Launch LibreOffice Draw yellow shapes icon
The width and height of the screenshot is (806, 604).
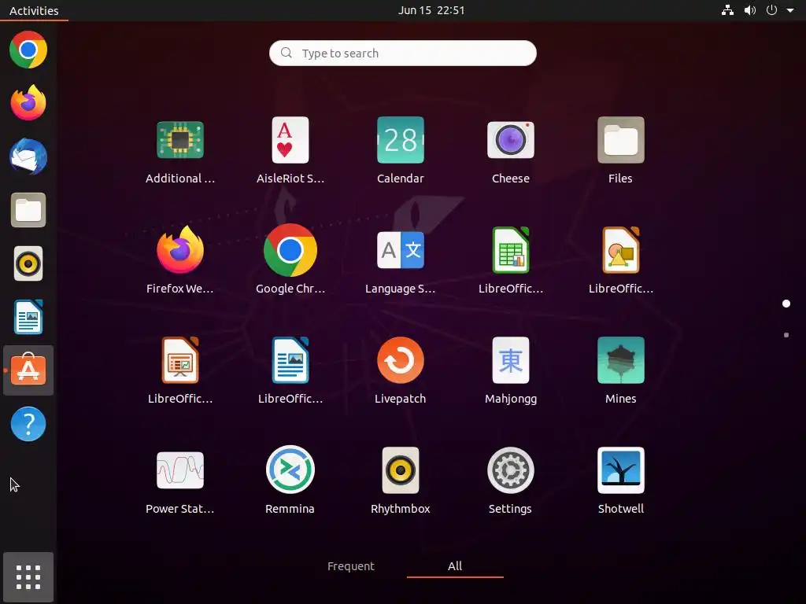(x=621, y=250)
